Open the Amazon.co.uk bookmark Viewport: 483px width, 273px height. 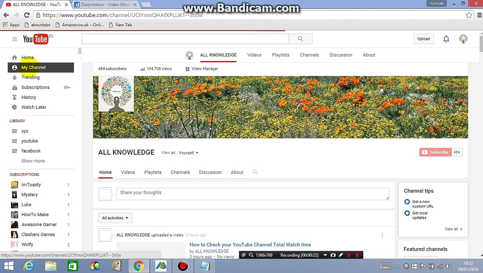click(79, 25)
